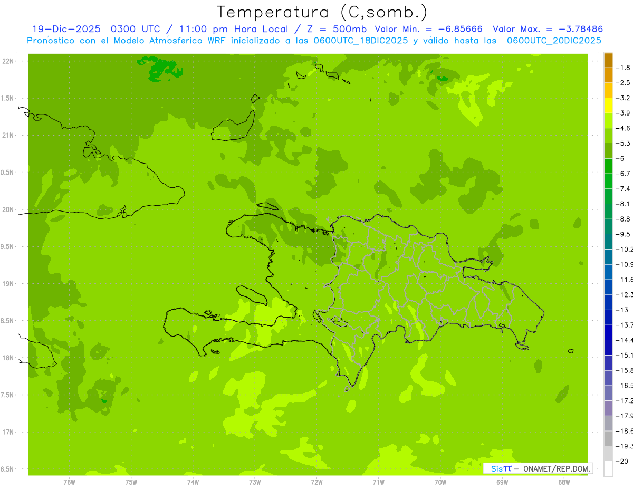Click the '0600UTC_20DIC2025' valid-until time

(554, 41)
